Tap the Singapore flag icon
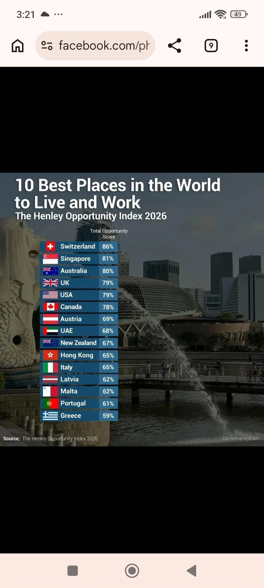This screenshot has width=264, height=588. point(50,259)
